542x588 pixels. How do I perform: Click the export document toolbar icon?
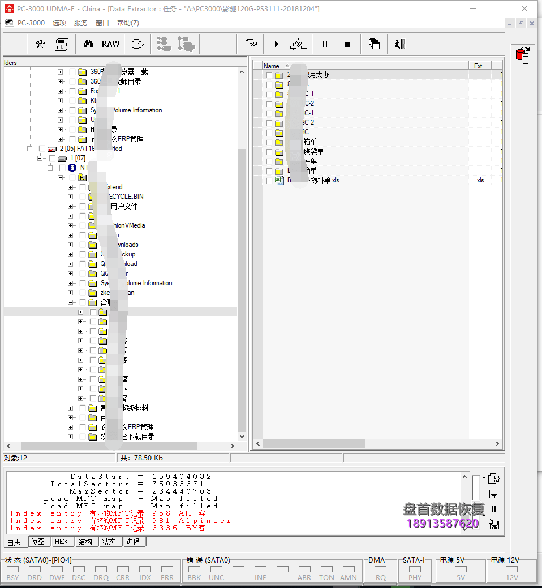tap(251, 44)
